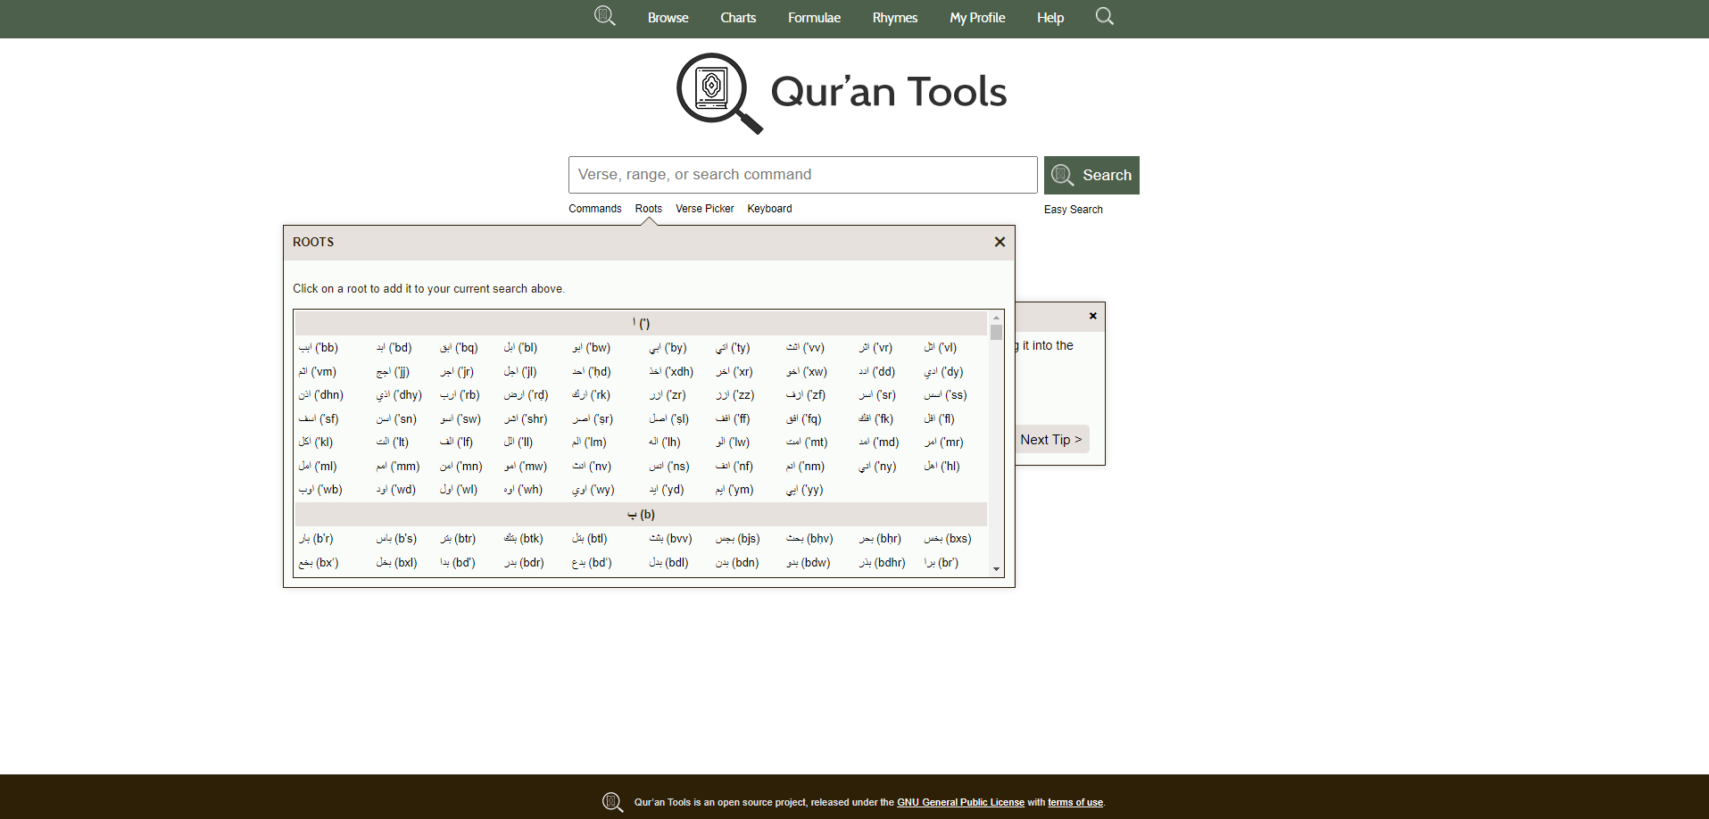This screenshot has height=819, width=1709.
Task: Add root ('bd) to search
Action: click(x=394, y=348)
